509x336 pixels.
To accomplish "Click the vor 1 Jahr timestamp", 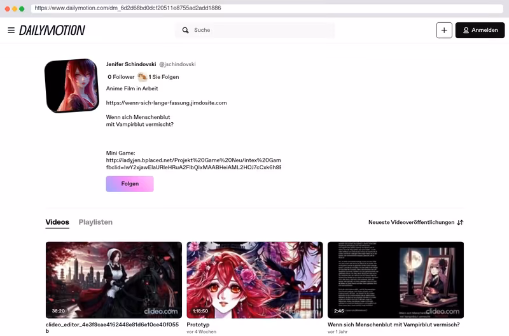I will (x=337, y=332).
